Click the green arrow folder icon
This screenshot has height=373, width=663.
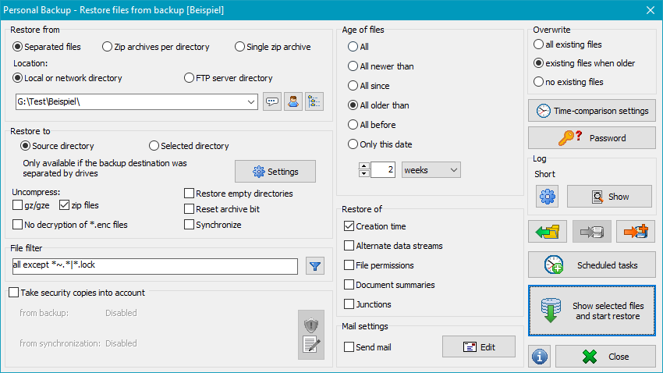click(x=547, y=231)
